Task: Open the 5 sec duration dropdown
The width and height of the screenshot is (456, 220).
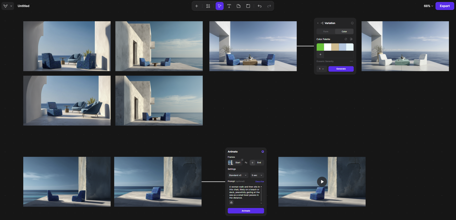Action: click(x=257, y=175)
